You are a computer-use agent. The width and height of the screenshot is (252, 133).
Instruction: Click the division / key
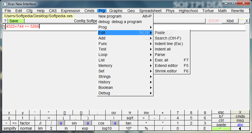[163, 128]
